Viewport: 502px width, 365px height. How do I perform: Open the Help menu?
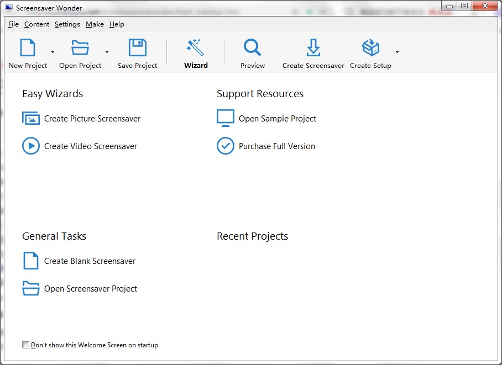pyautogui.click(x=117, y=24)
